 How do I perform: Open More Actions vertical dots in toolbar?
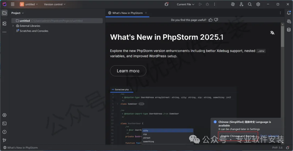(x=214, y=4)
